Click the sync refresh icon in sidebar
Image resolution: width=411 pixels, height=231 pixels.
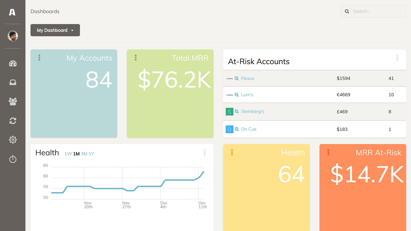pyautogui.click(x=13, y=121)
